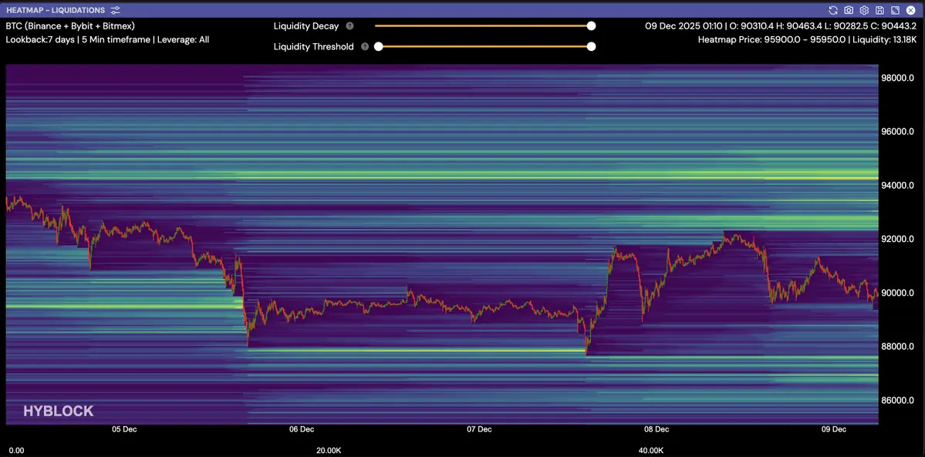Show help for Liquidity Decay
Screen dimensions: 925x457
349,26
